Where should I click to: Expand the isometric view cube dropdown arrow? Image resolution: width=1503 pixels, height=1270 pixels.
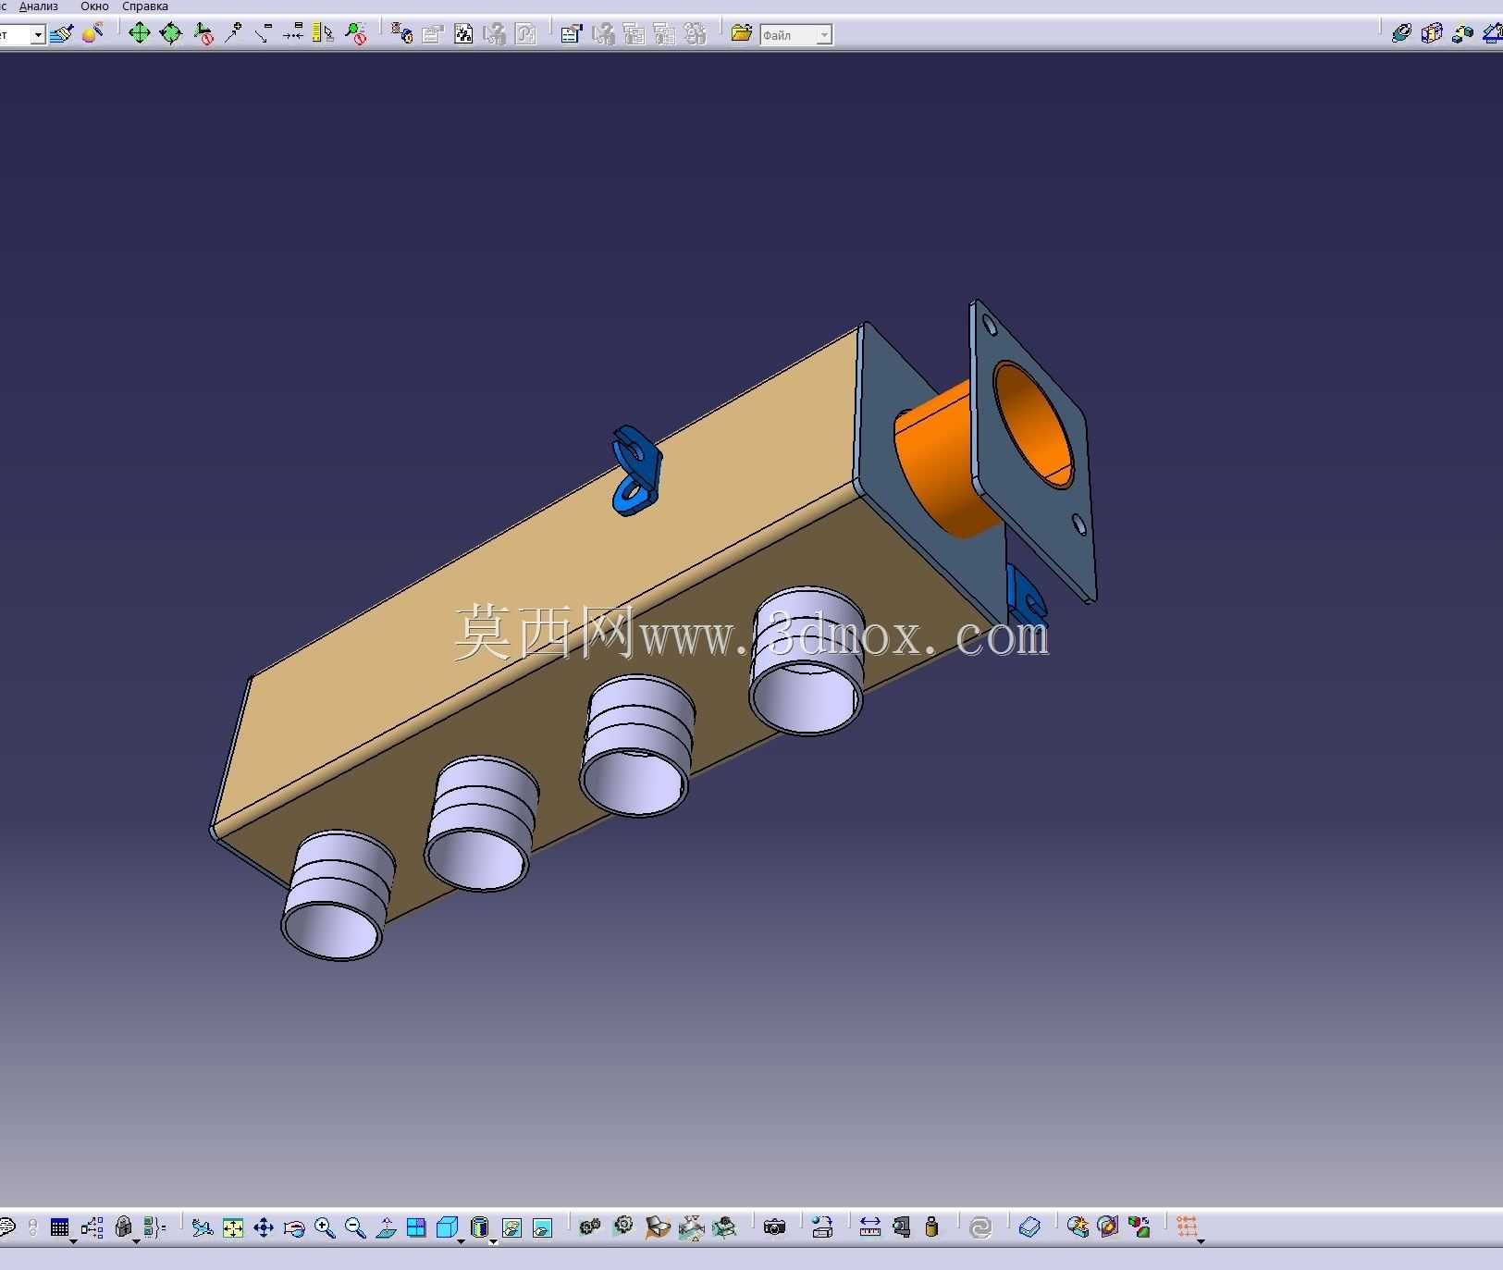click(x=462, y=1241)
